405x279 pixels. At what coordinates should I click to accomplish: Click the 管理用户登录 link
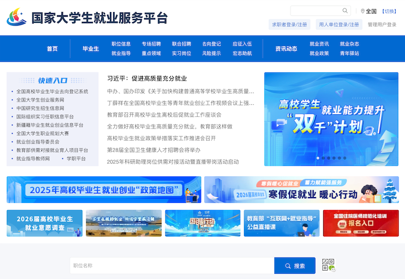382,25
